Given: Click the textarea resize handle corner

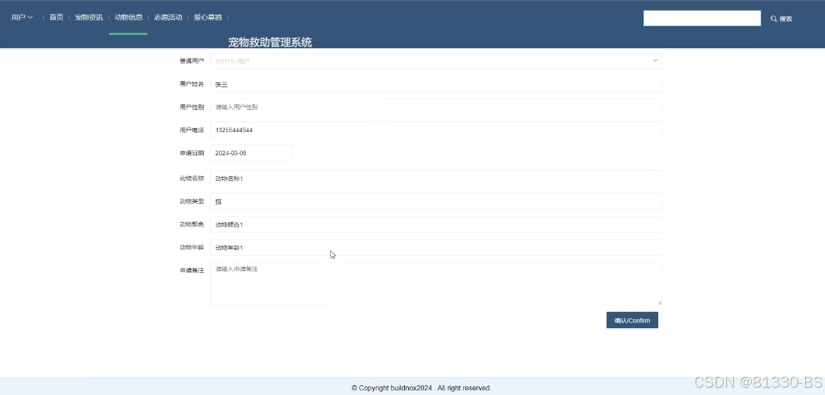Looking at the screenshot, I should coord(659,302).
